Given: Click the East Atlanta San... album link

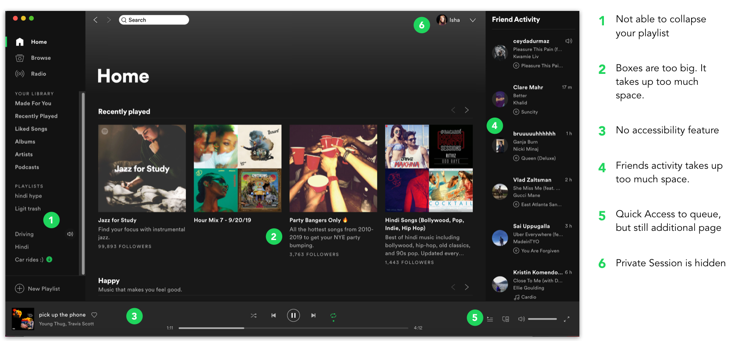Looking at the screenshot, I should tap(541, 205).
